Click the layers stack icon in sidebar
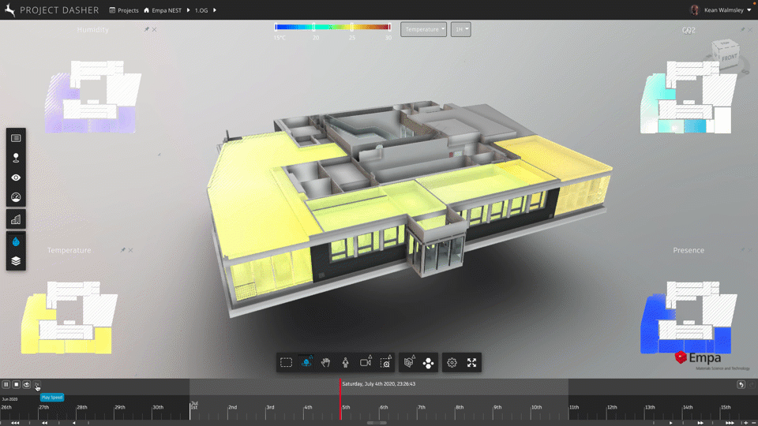The width and height of the screenshot is (758, 426). coord(16,261)
